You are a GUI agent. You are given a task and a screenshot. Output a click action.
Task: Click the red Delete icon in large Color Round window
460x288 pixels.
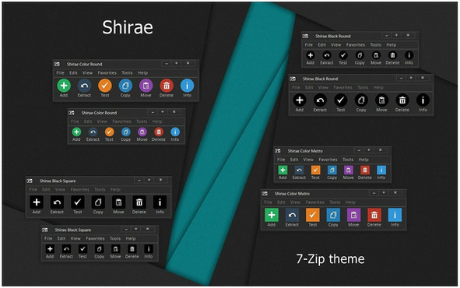pos(167,86)
